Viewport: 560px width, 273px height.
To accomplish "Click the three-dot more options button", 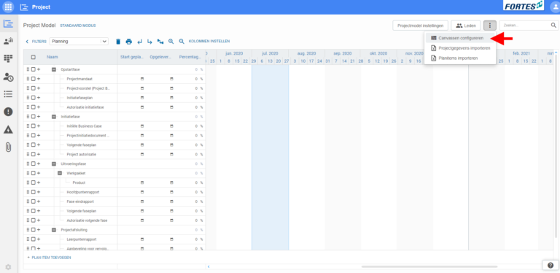I will (x=490, y=26).
